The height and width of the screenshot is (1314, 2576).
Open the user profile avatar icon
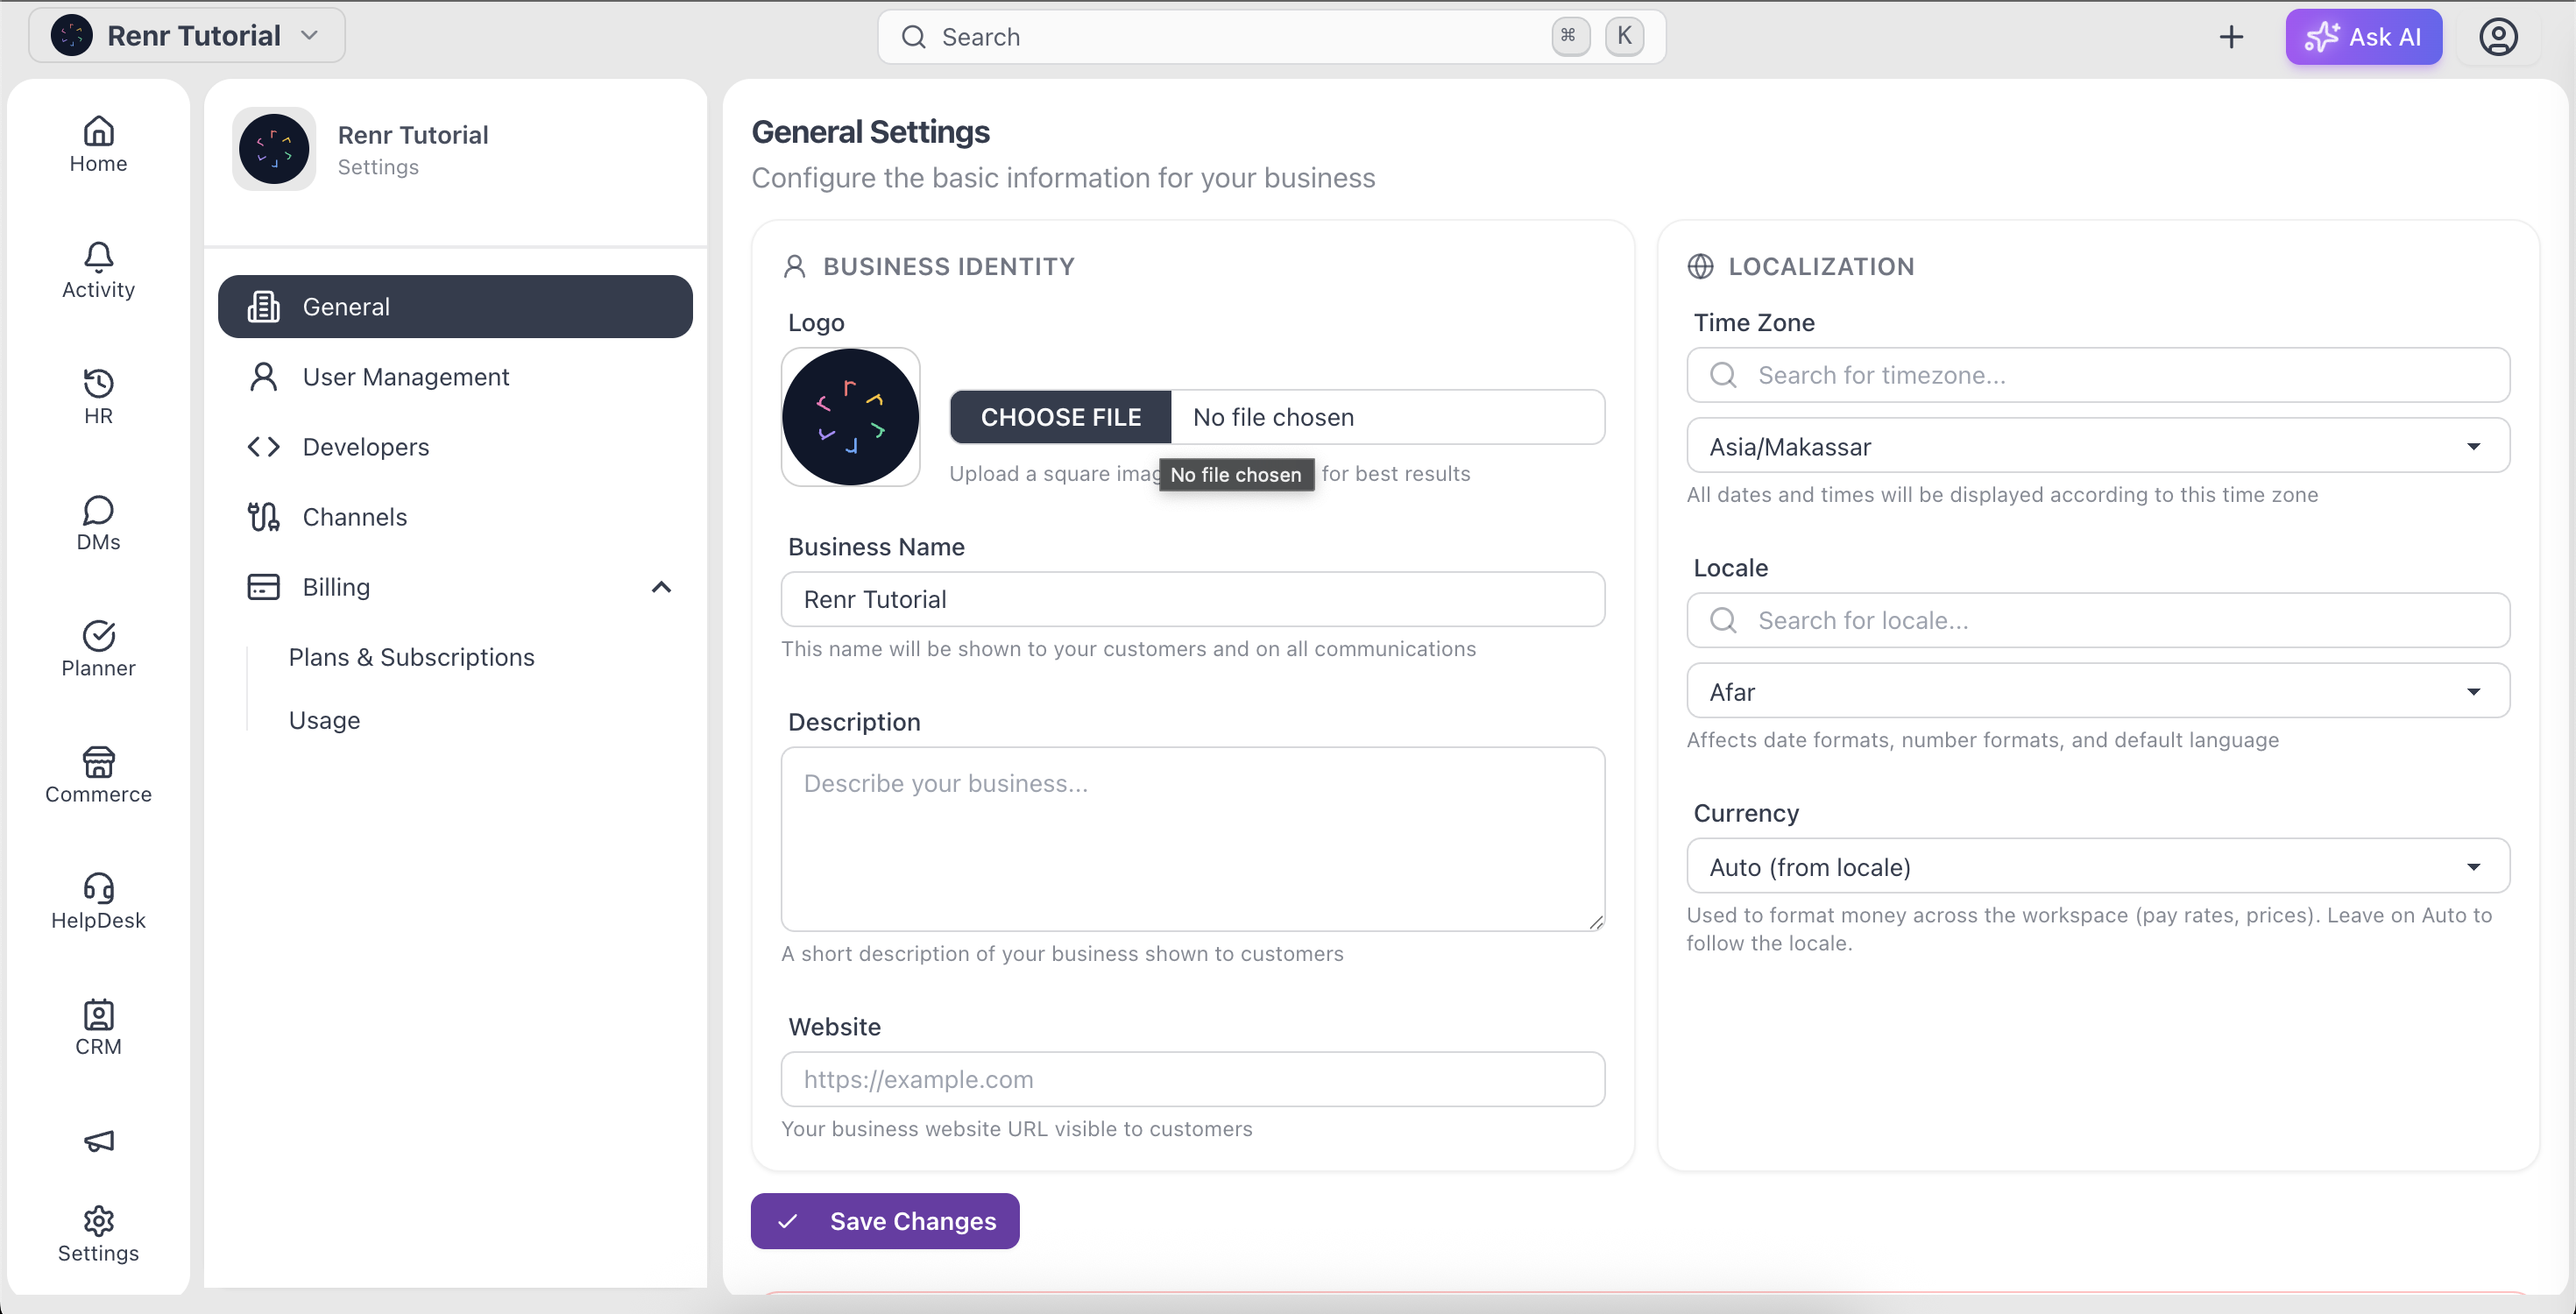click(2498, 37)
